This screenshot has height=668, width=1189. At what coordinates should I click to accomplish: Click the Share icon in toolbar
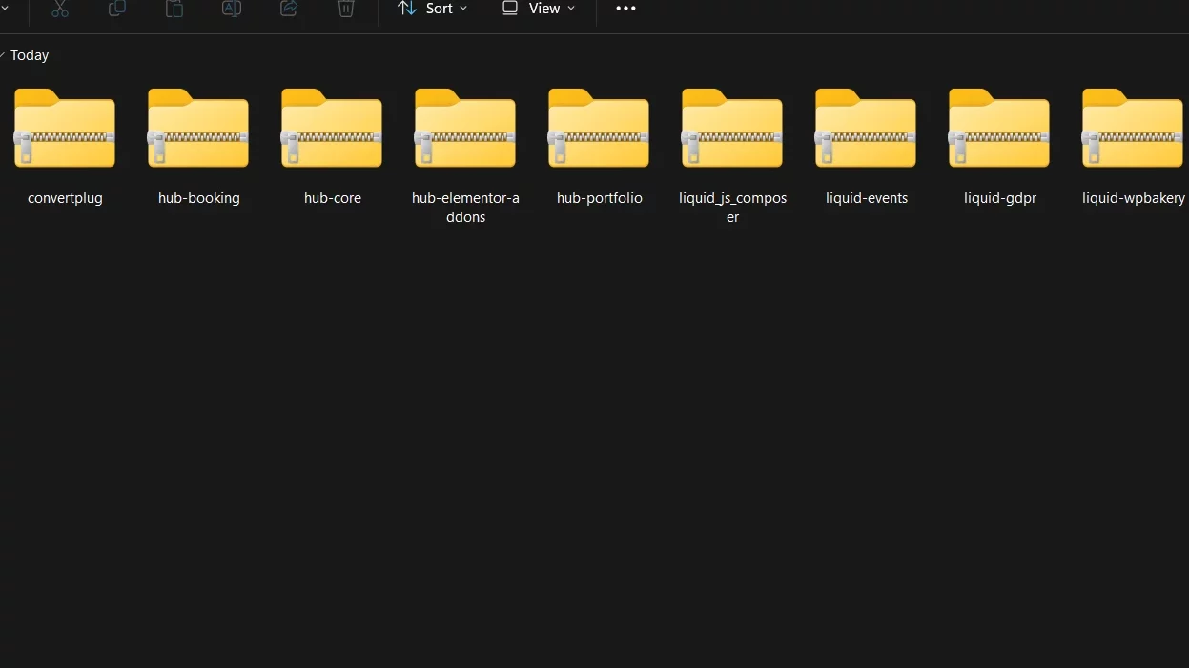(289, 9)
